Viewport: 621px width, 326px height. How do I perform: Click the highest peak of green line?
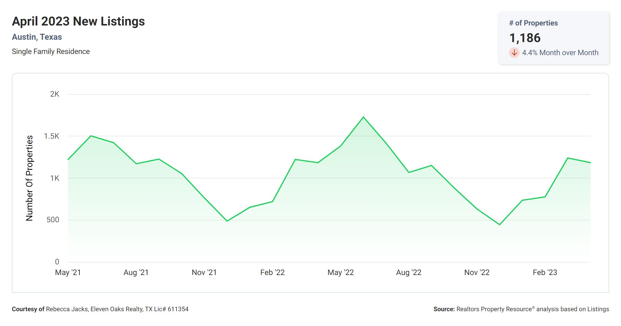click(x=363, y=117)
